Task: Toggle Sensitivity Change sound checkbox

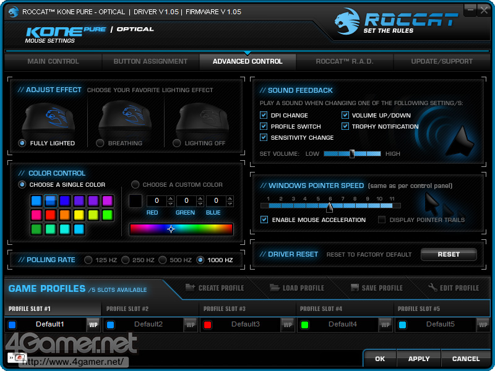Action: (264, 137)
